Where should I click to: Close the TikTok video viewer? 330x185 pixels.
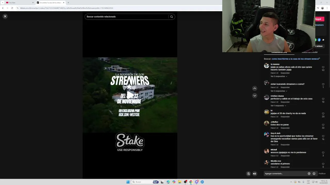5,16
